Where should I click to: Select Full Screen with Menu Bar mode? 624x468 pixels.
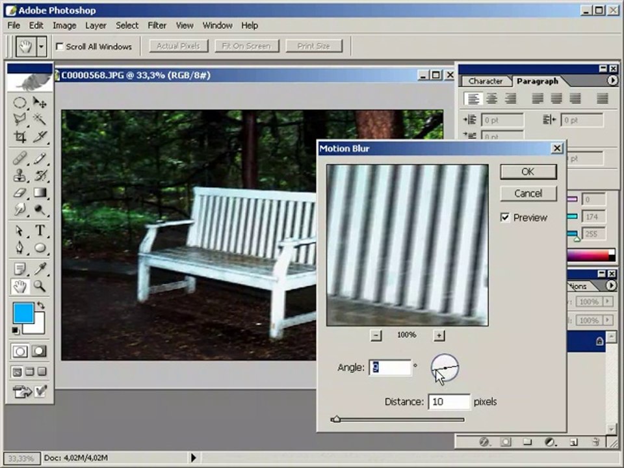tap(29, 372)
